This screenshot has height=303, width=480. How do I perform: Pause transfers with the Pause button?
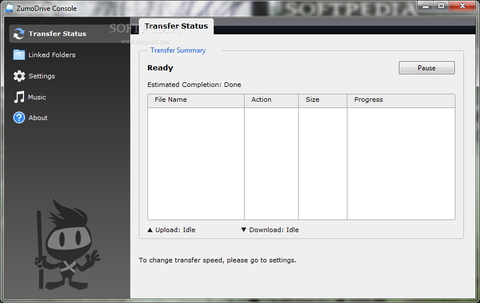point(427,67)
